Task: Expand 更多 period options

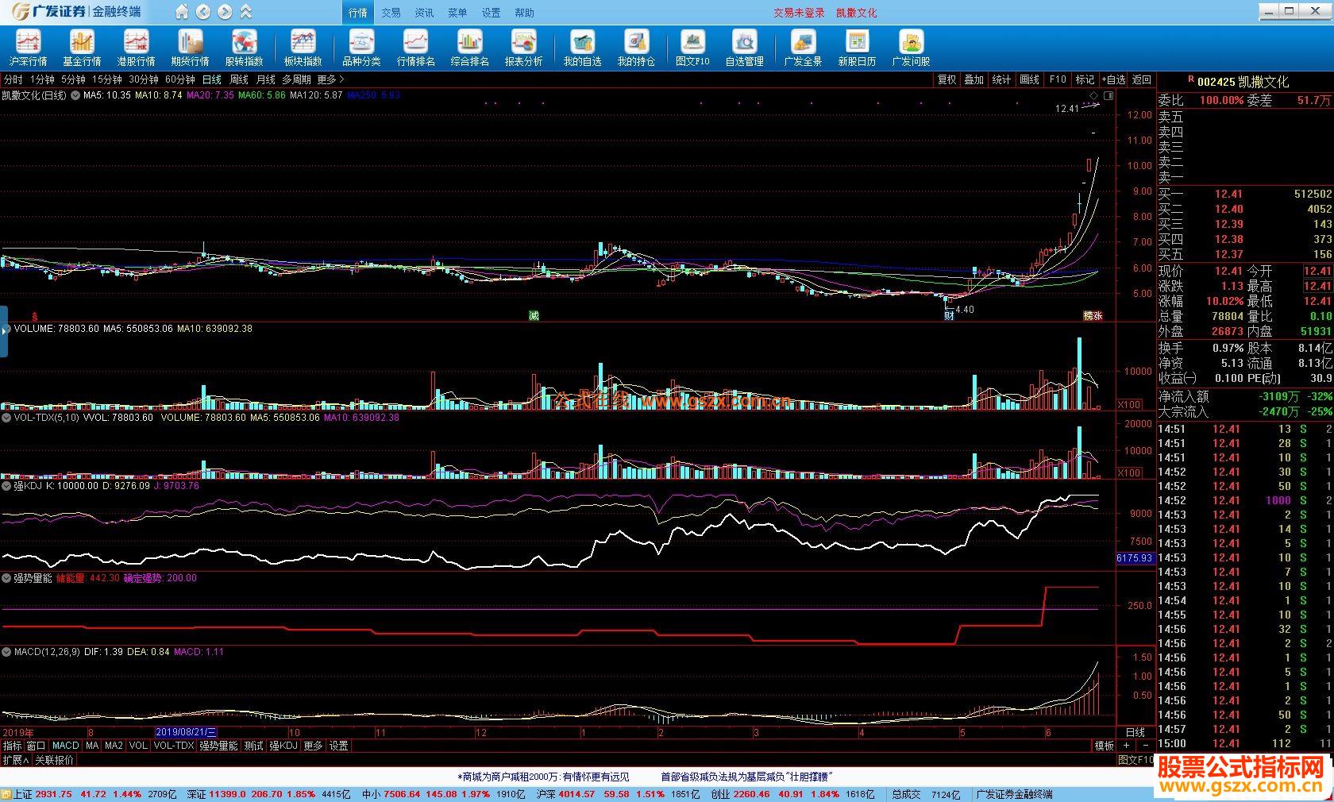Action: click(330, 79)
